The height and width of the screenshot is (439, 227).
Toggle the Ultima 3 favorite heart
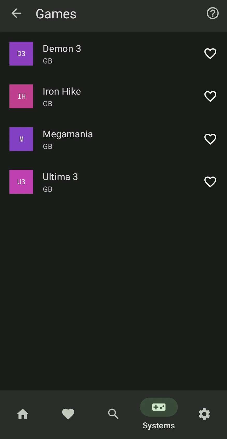210,182
